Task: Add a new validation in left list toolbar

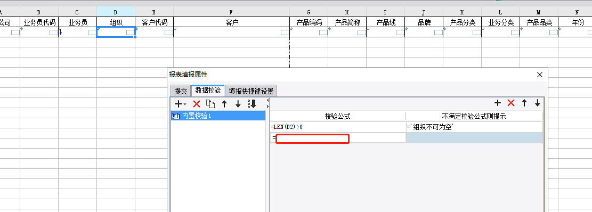Action: point(179,104)
